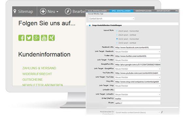
Task: Open the green Twitter bird icon
Action: pyautogui.click(x=29, y=38)
